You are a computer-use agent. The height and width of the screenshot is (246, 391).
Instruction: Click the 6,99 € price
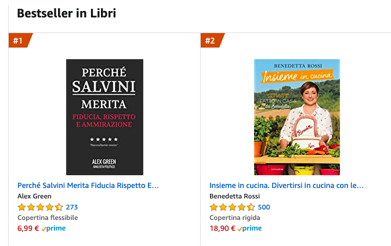(28, 228)
